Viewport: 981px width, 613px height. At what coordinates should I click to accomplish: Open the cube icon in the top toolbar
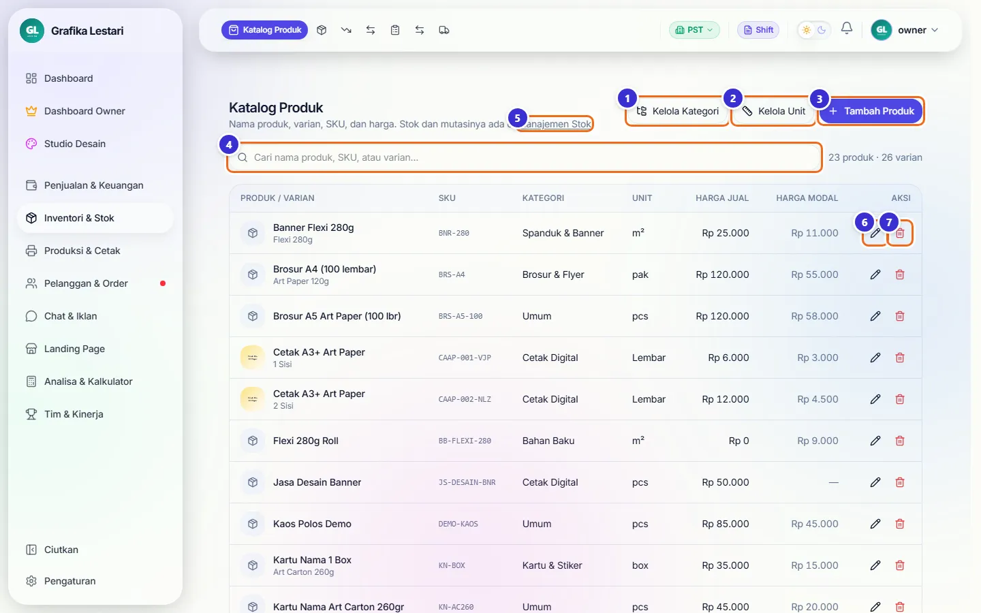tap(322, 30)
